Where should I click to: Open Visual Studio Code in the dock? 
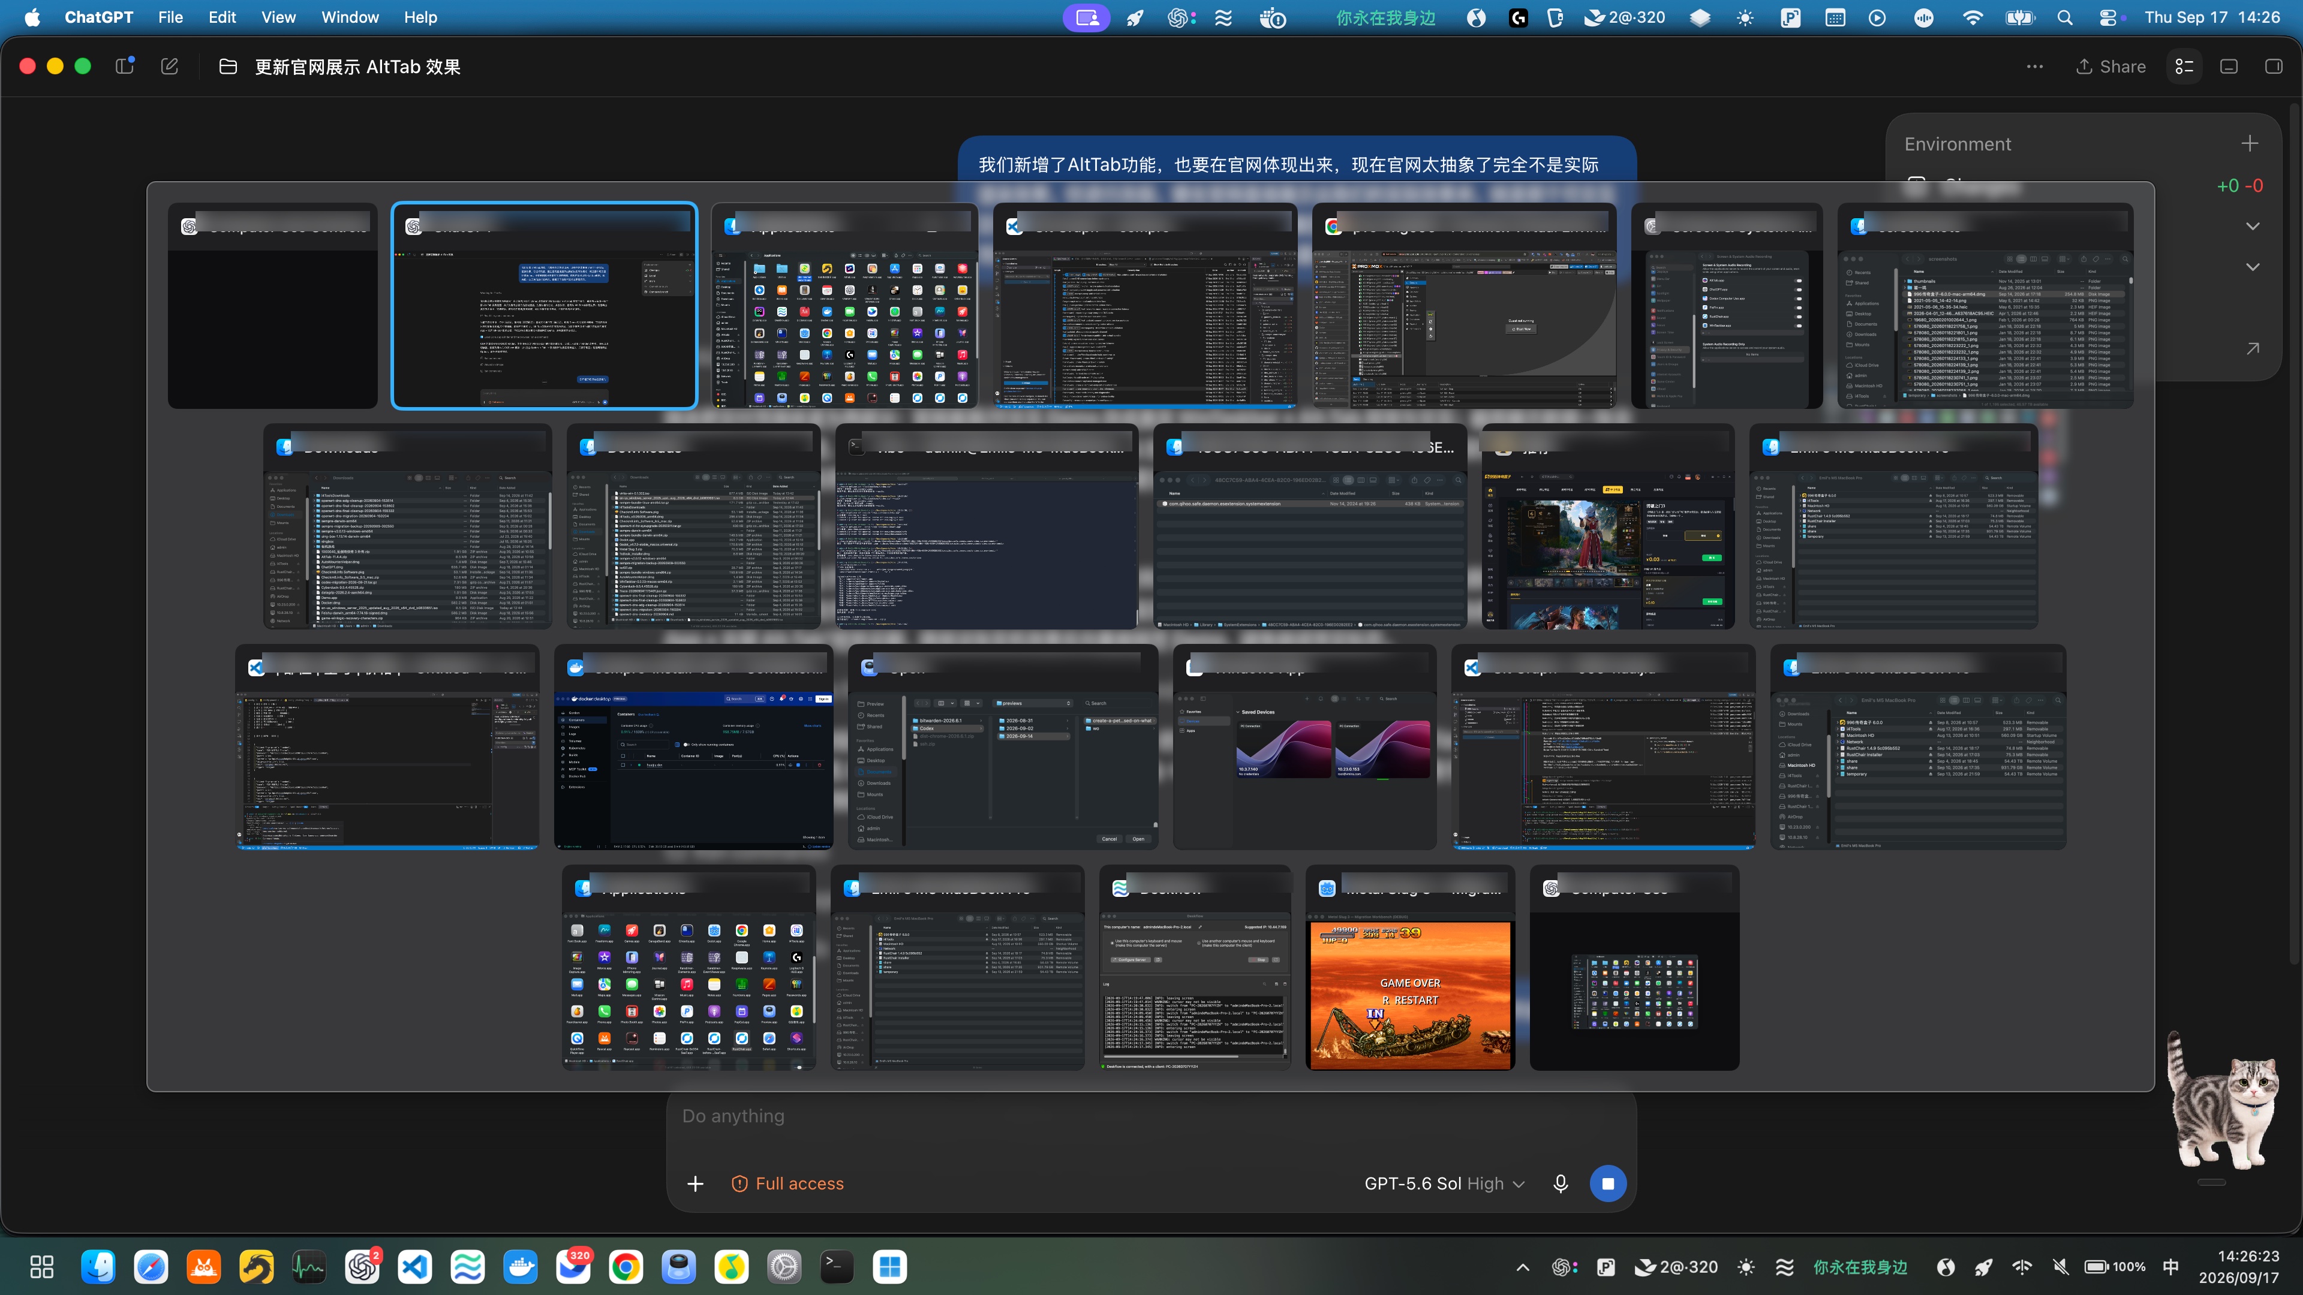click(x=415, y=1266)
